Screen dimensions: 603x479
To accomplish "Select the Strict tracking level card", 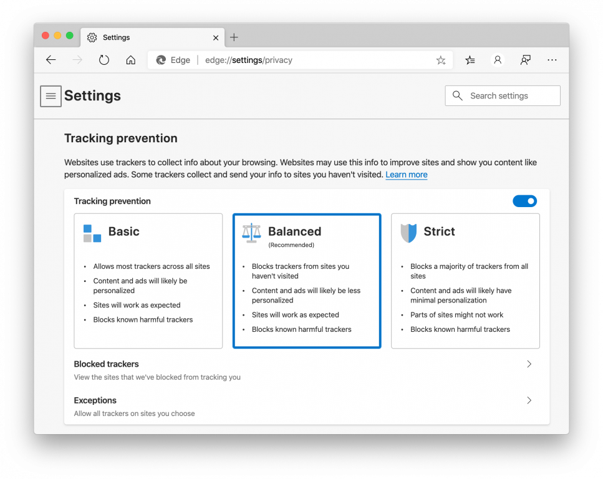I will pyautogui.click(x=465, y=281).
